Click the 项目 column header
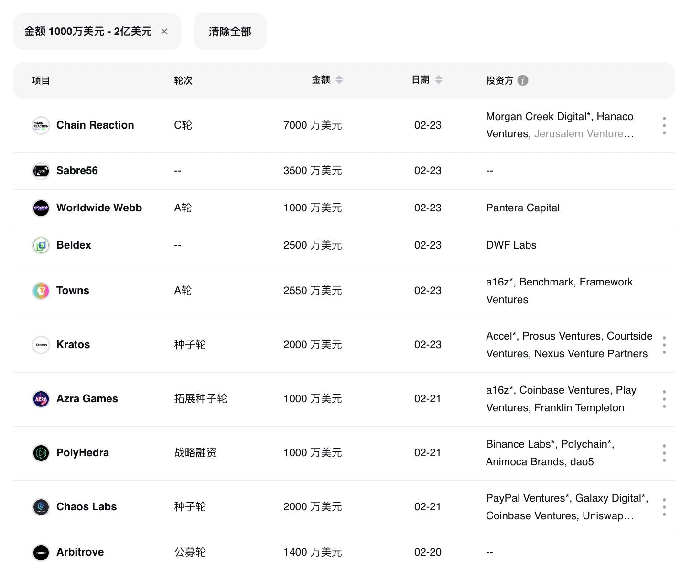Screen dimensions: 692x570 [x=41, y=80]
